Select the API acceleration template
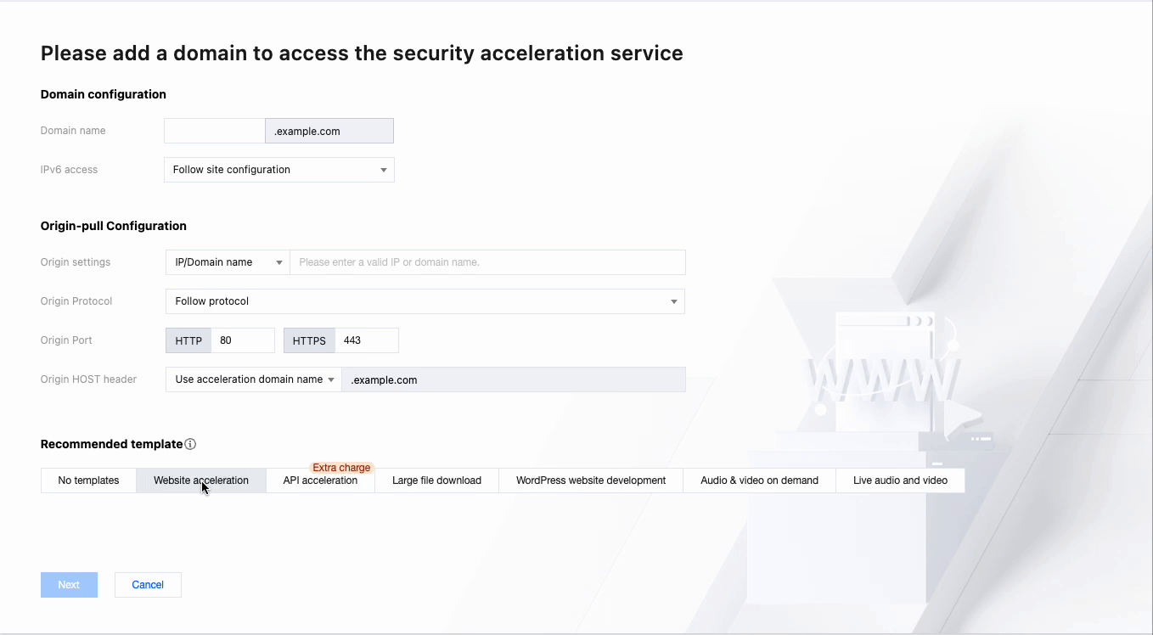Image resolution: width=1153 pixels, height=635 pixels. tap(320, 480)
